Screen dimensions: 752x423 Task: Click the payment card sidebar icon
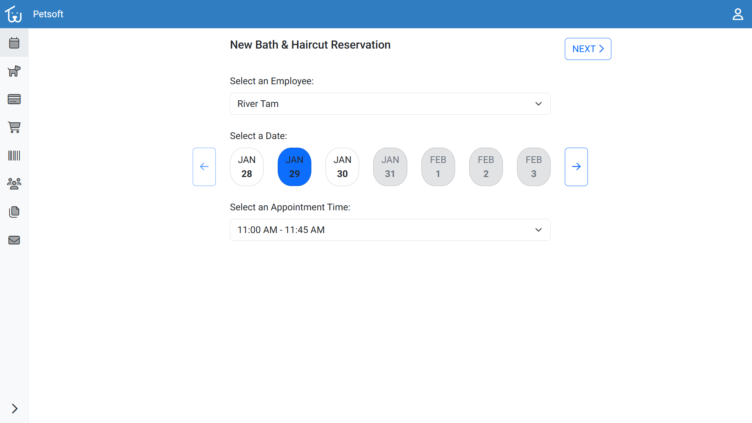coord(14,99)
